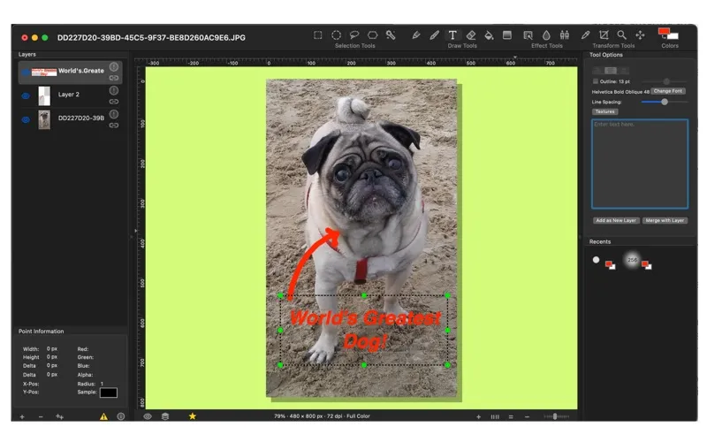The image size is (707, 442).
Task: Choose the lasso selection tool
Action: click(x=354, y=34)
